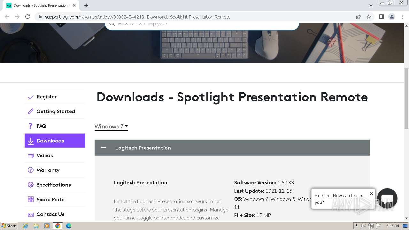Open Chrome profile avatar
This screenshot has height=230, width=409.
[x=391, y=17]
